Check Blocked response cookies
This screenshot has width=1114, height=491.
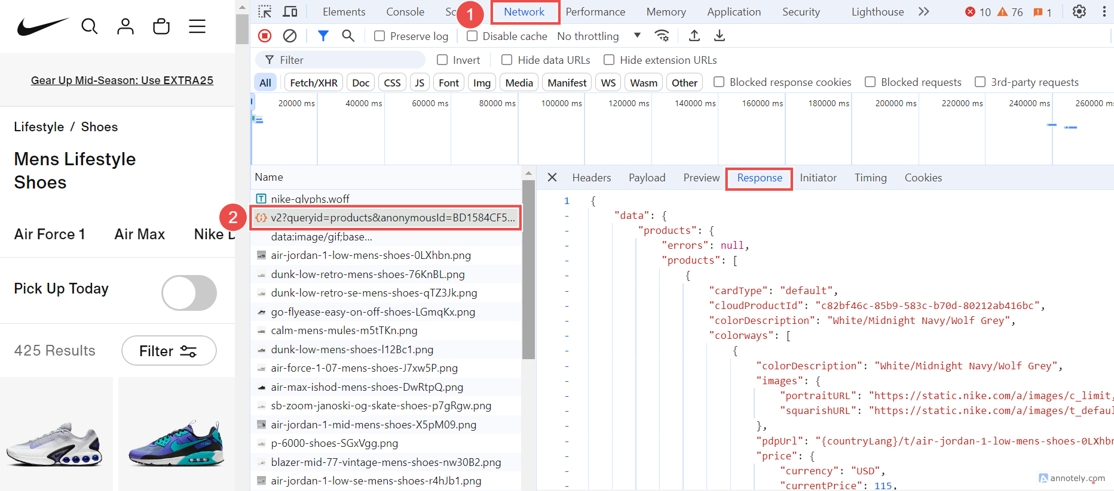click(719, 82)
